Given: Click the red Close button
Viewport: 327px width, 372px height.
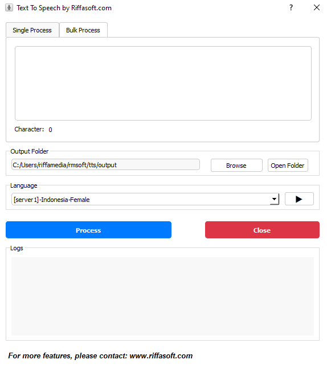Looking at the screenshot, I should tap(262, 230).
